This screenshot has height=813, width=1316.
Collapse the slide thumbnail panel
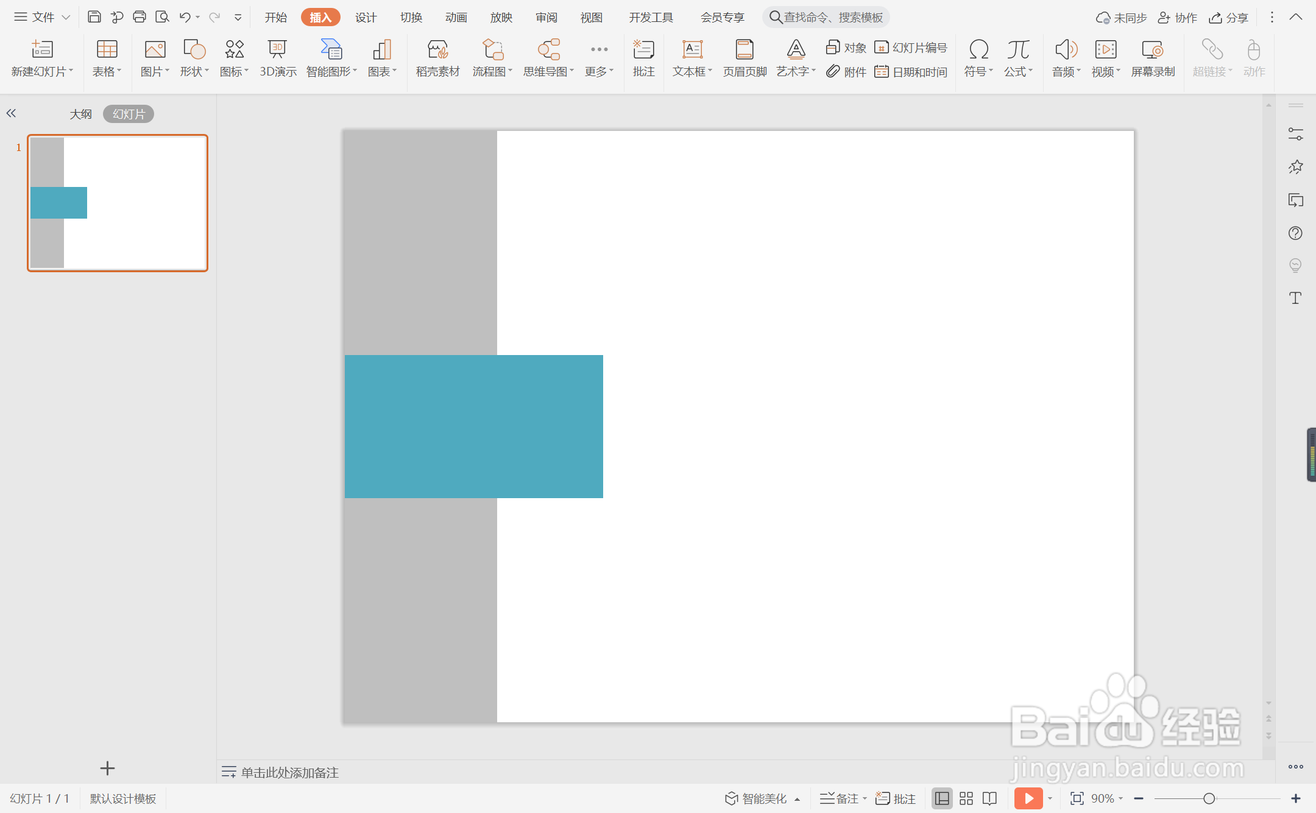coord(11,113)
